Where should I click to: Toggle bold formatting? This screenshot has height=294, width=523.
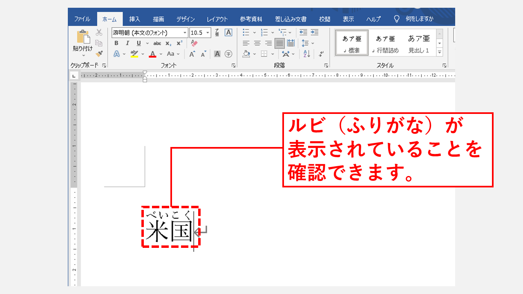coord(116,43)
